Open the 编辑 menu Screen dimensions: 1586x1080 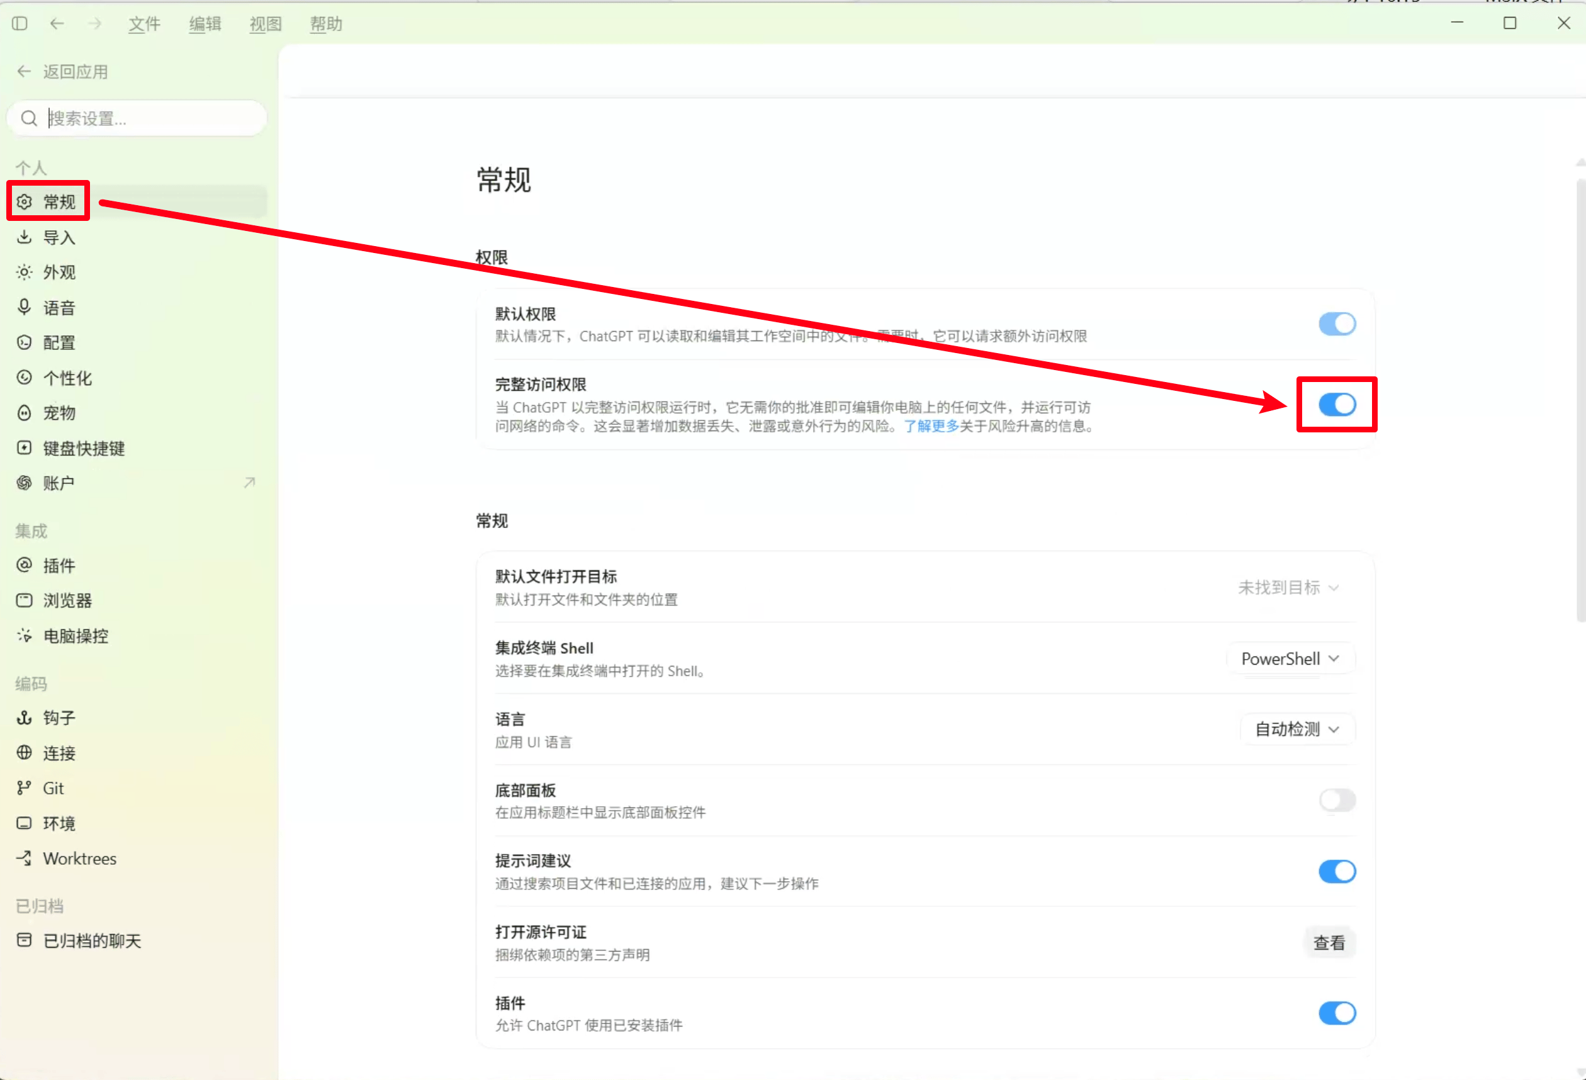click(x=205, y=24)
